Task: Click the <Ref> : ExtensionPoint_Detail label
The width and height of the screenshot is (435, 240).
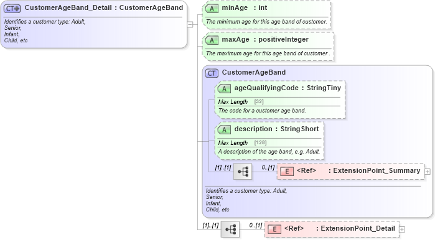Action: pyautogui.click(x=340, y=228)
